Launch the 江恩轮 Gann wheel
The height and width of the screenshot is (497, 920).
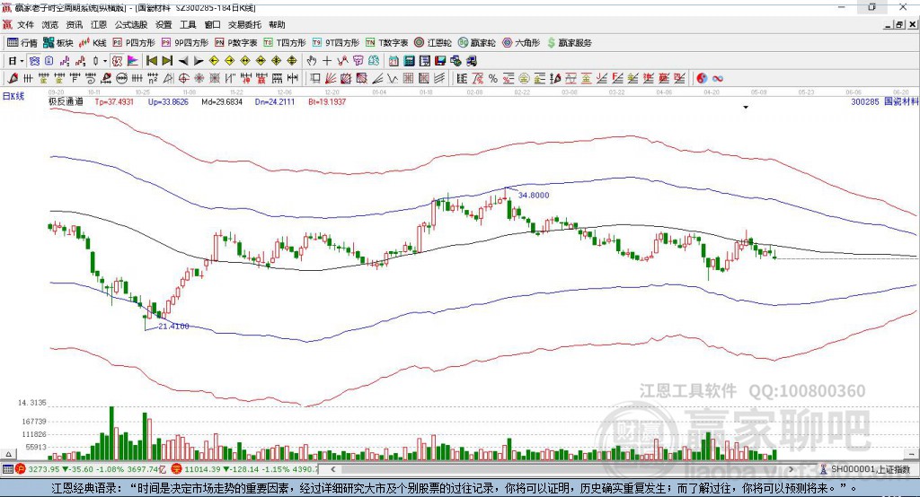pyautogui.click(x=433, y=43)
